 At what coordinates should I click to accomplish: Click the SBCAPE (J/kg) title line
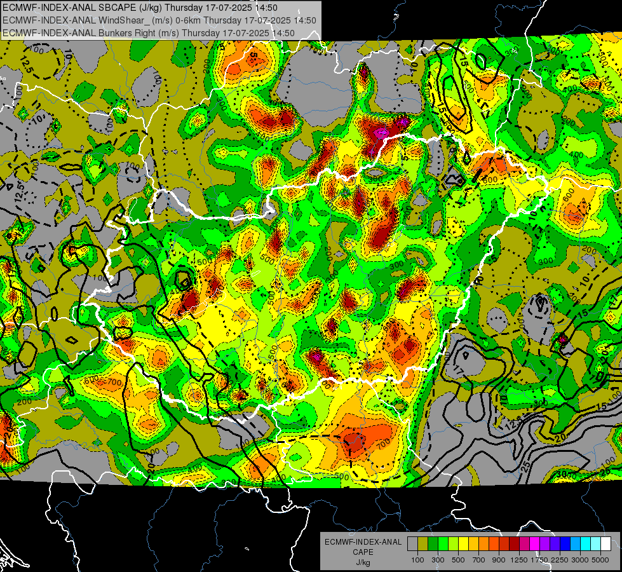[x=140, y=8]
